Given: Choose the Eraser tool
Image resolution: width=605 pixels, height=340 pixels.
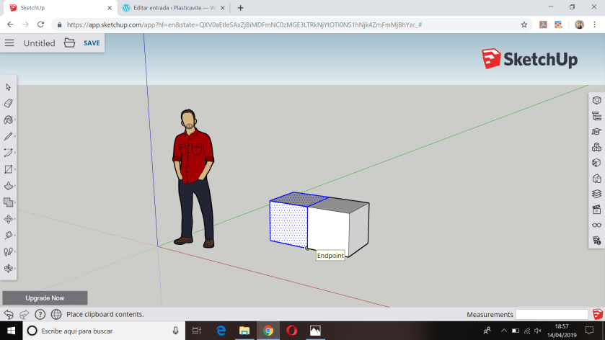Looking at the screenshot, I should click(9, 104).
